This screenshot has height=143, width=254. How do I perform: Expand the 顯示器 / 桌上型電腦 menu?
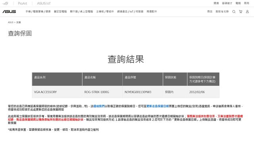81,11
